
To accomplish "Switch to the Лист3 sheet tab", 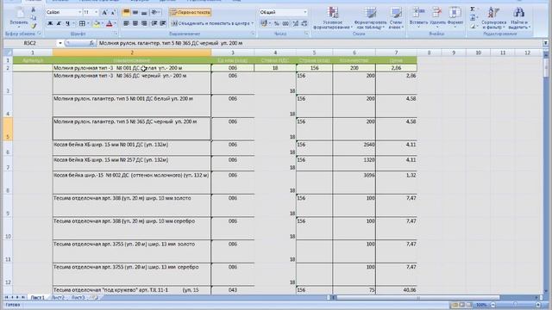I will tap(78, 298).
